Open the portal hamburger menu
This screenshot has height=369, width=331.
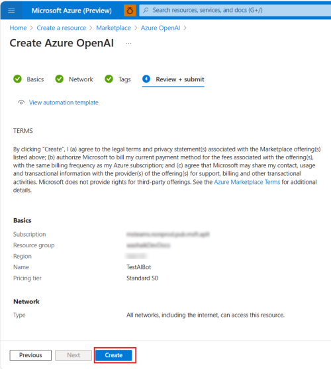tap(11, 11)
